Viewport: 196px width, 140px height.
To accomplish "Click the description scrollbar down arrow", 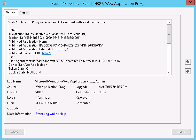I will (169, 73).
